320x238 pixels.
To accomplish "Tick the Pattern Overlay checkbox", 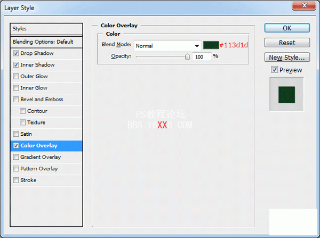I will [x=16, y=169].
